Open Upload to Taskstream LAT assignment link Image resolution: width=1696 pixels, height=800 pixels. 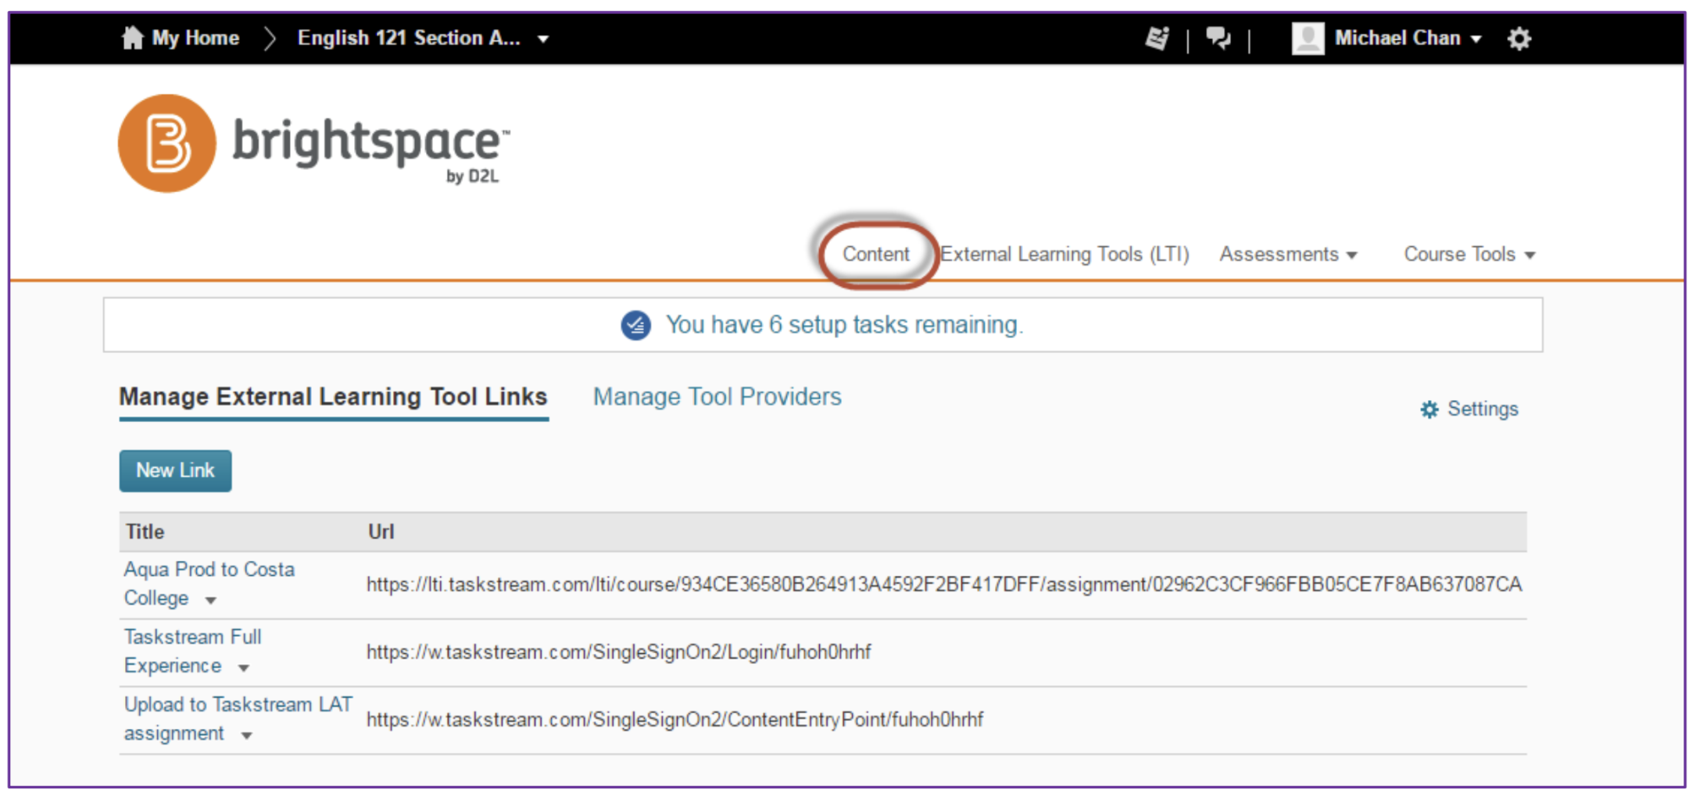(x=238, y=718)
